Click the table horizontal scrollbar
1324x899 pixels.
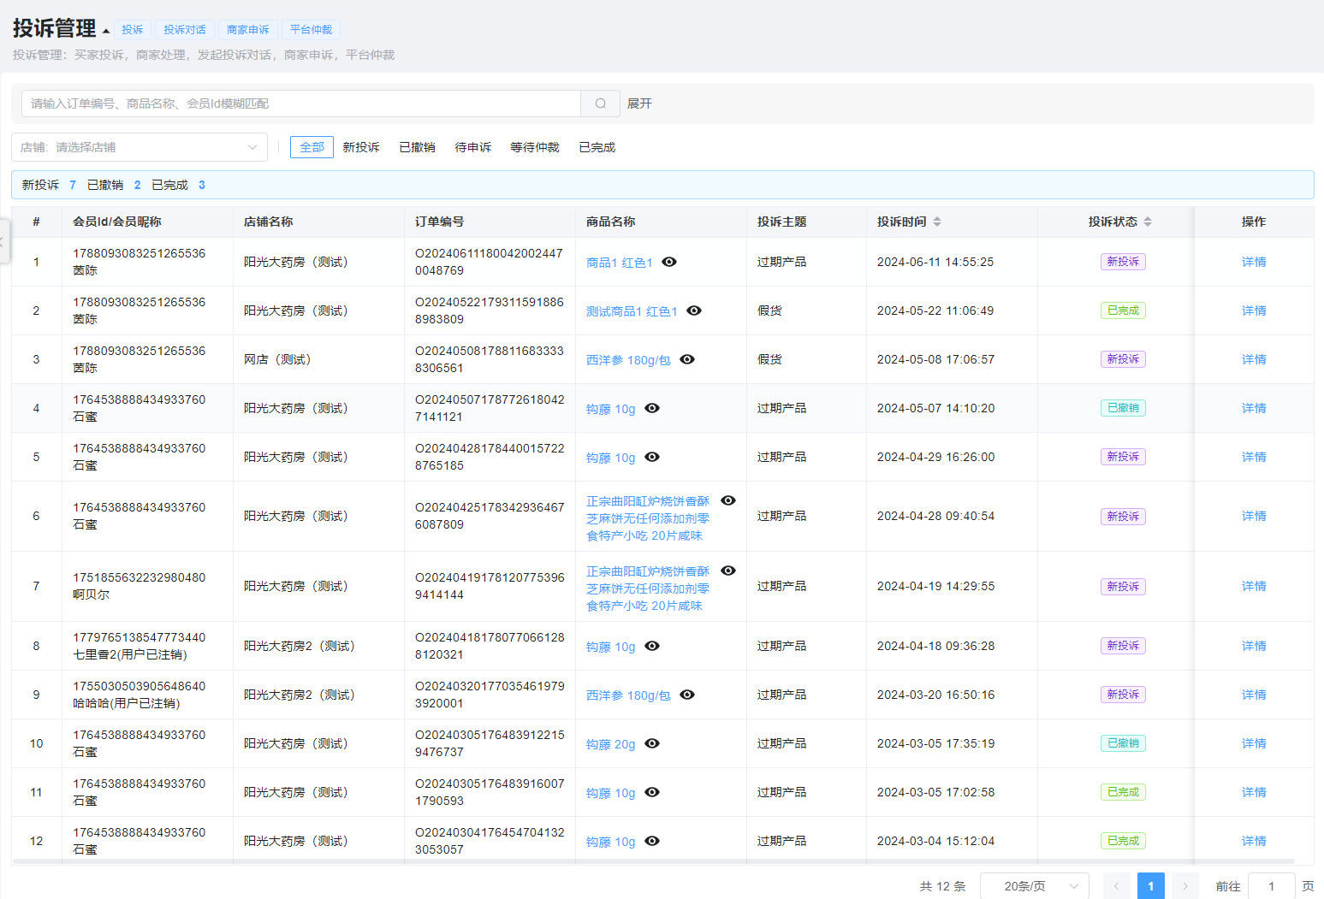point(653,861)
